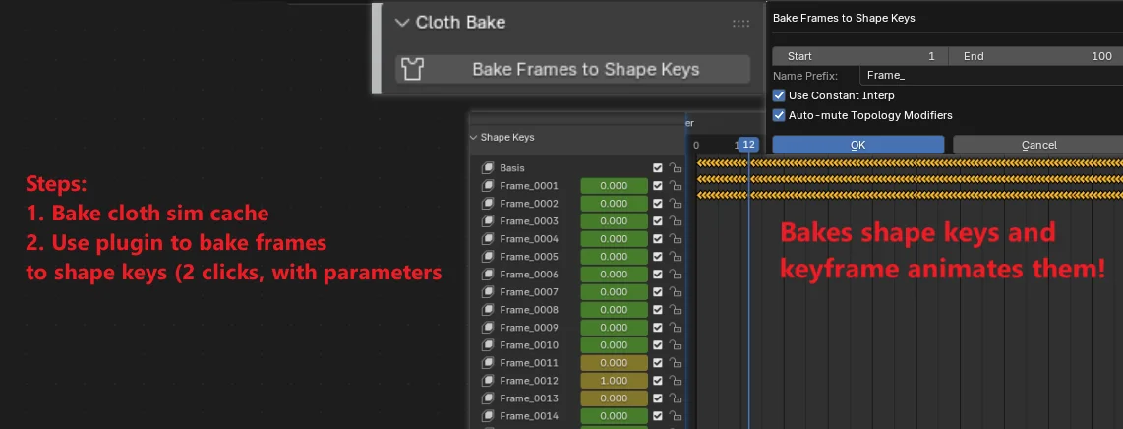Click the shape key icon beside Frame_0009

pos(488,328)
